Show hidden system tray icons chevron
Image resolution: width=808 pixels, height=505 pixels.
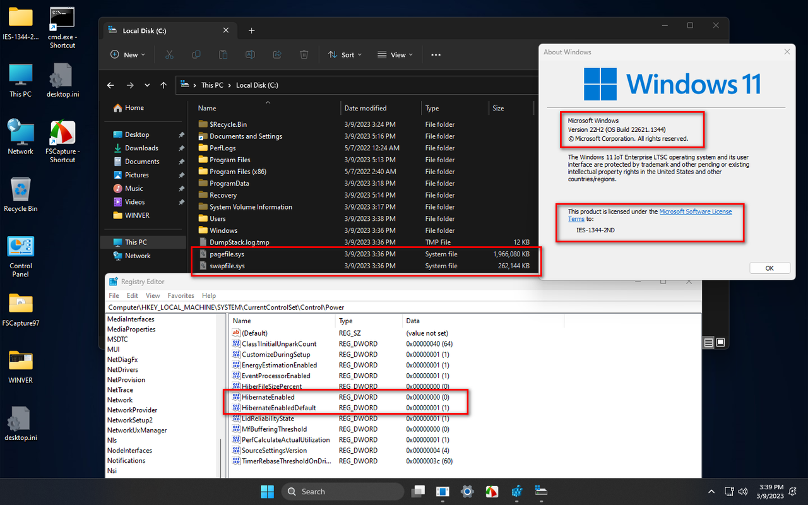click(711, 491)
